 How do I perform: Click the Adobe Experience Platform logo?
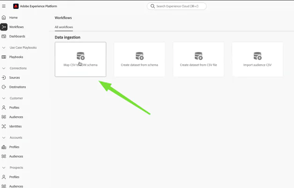click(x=16, y=6)
